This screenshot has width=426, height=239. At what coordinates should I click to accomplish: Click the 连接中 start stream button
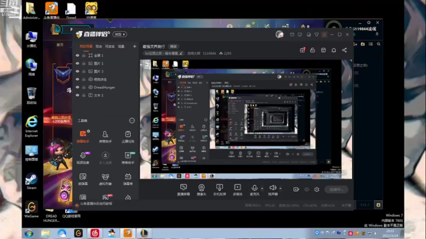[337, 190]
